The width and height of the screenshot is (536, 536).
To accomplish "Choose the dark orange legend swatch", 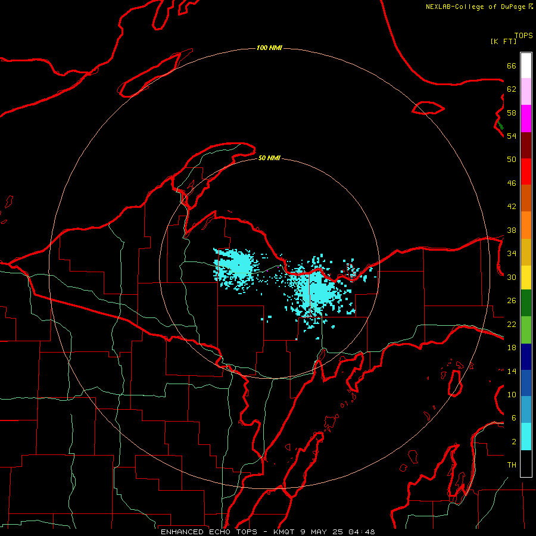I will [526, 198].
